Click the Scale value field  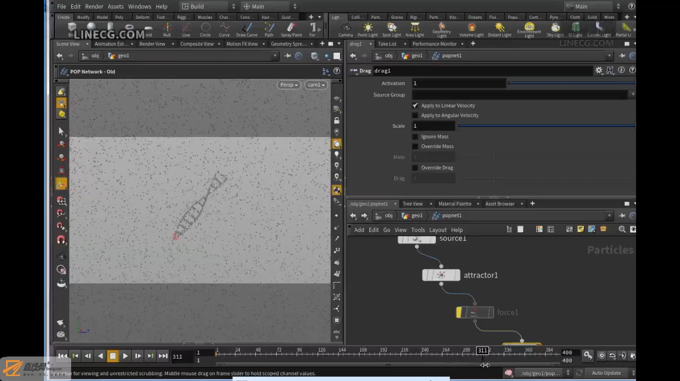[x=433, y=126]
